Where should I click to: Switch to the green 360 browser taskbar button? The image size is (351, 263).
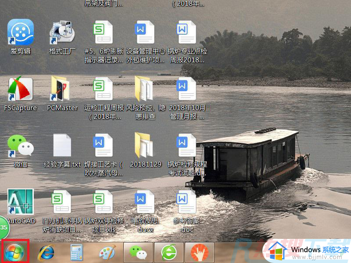tap(169, 252)
